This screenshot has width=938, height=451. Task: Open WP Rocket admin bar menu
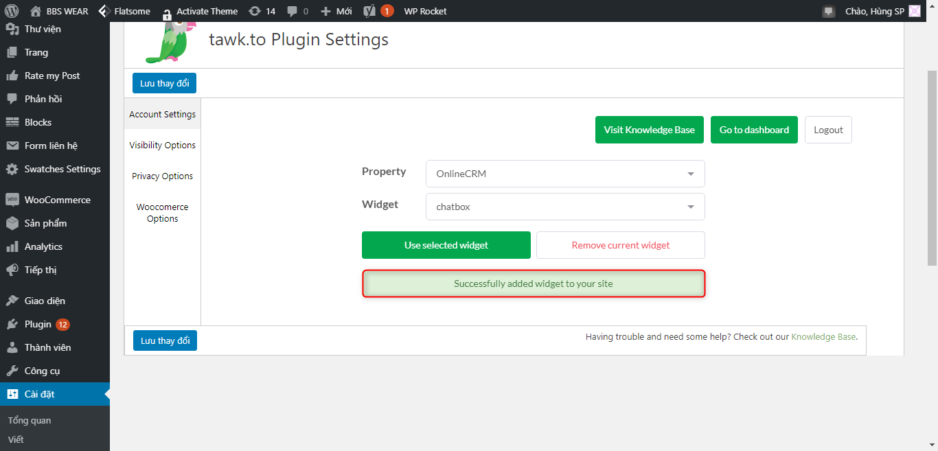tap(425, 11)
